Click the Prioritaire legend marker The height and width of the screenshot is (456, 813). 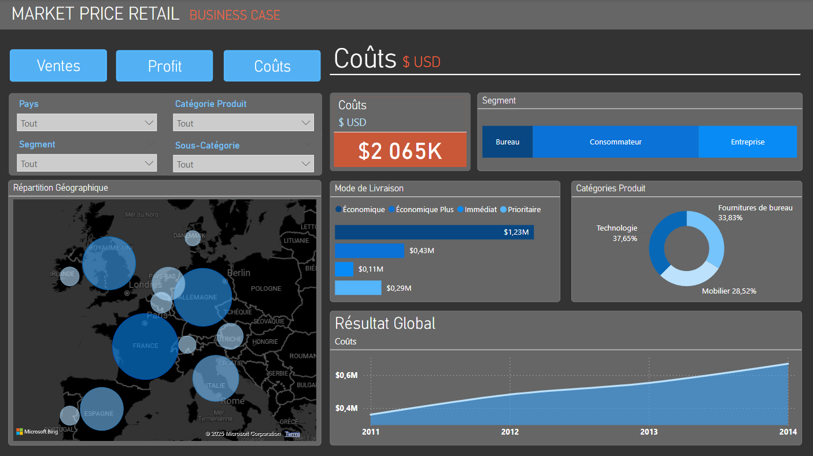503,210
